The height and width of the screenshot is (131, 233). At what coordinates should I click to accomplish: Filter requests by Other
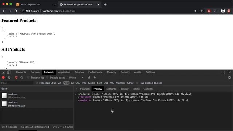pos(130,83)
